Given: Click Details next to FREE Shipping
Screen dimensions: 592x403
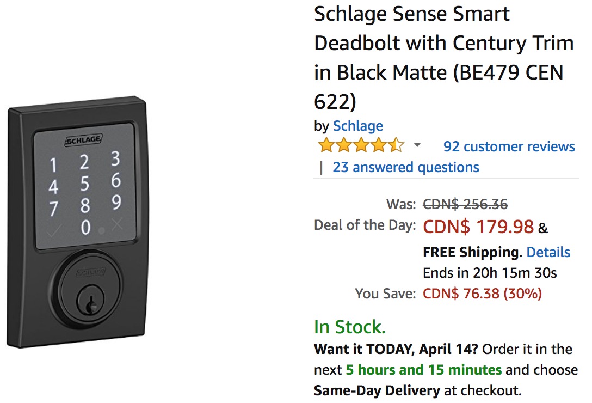Looking at the screenshot, I should coord(548,252).
